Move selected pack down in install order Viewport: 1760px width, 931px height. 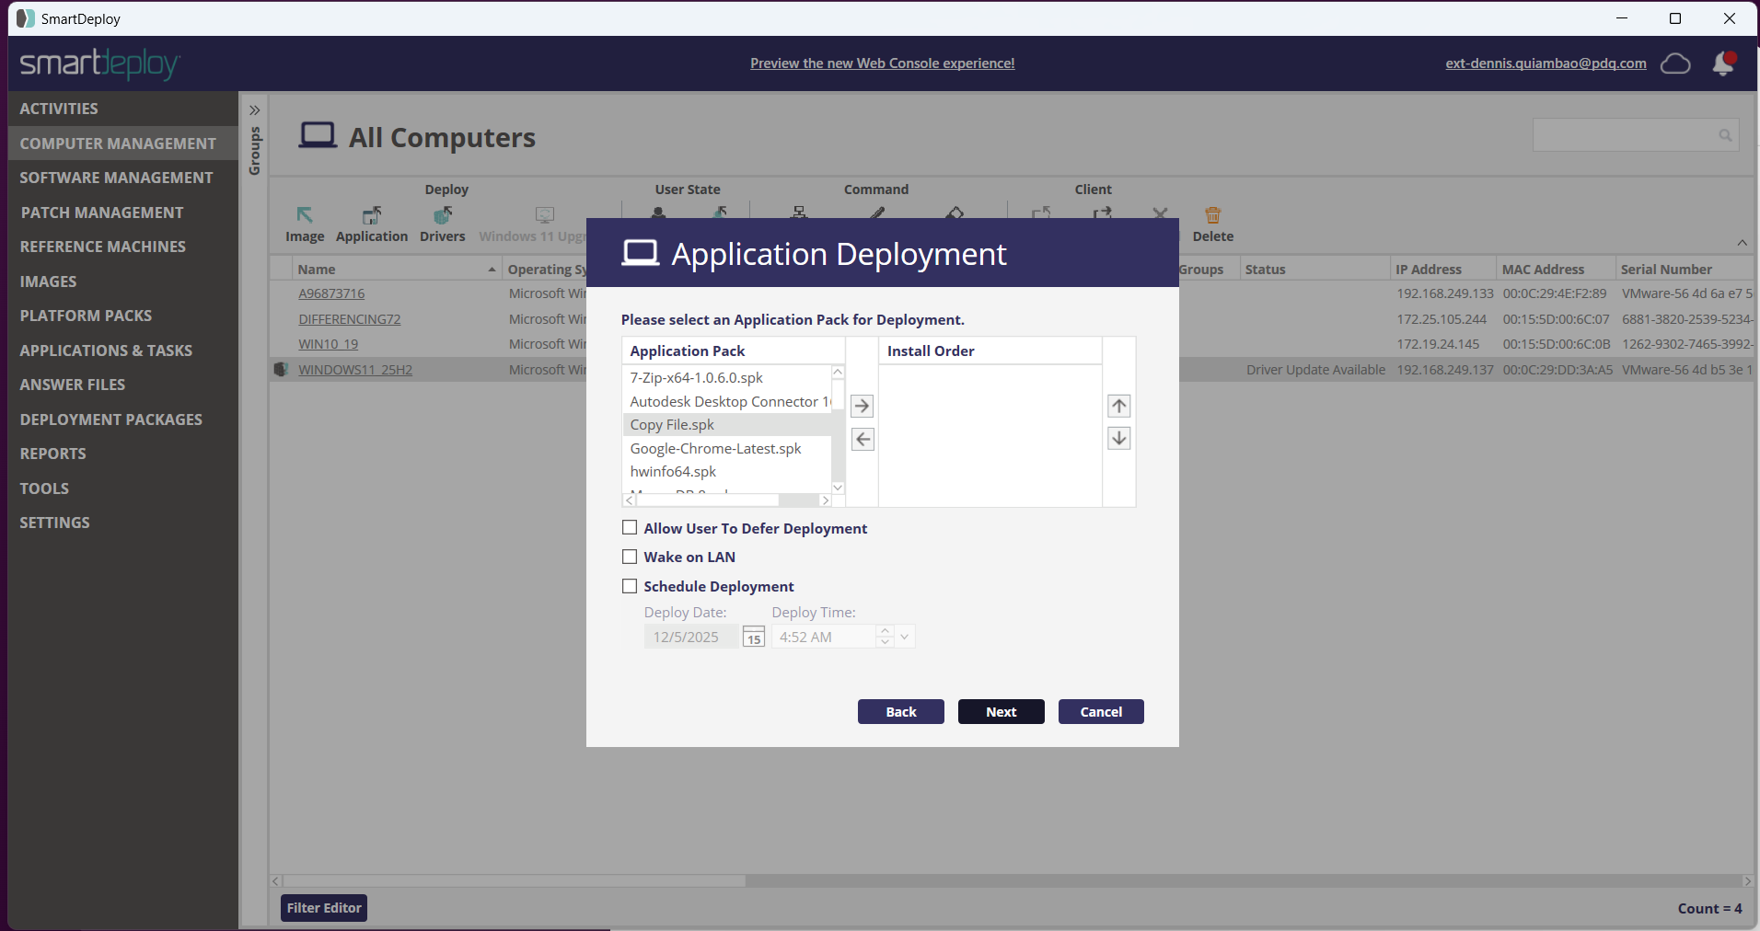1118,439
